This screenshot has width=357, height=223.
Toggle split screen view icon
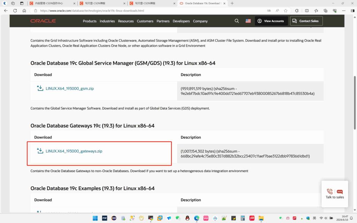[307, 11]
